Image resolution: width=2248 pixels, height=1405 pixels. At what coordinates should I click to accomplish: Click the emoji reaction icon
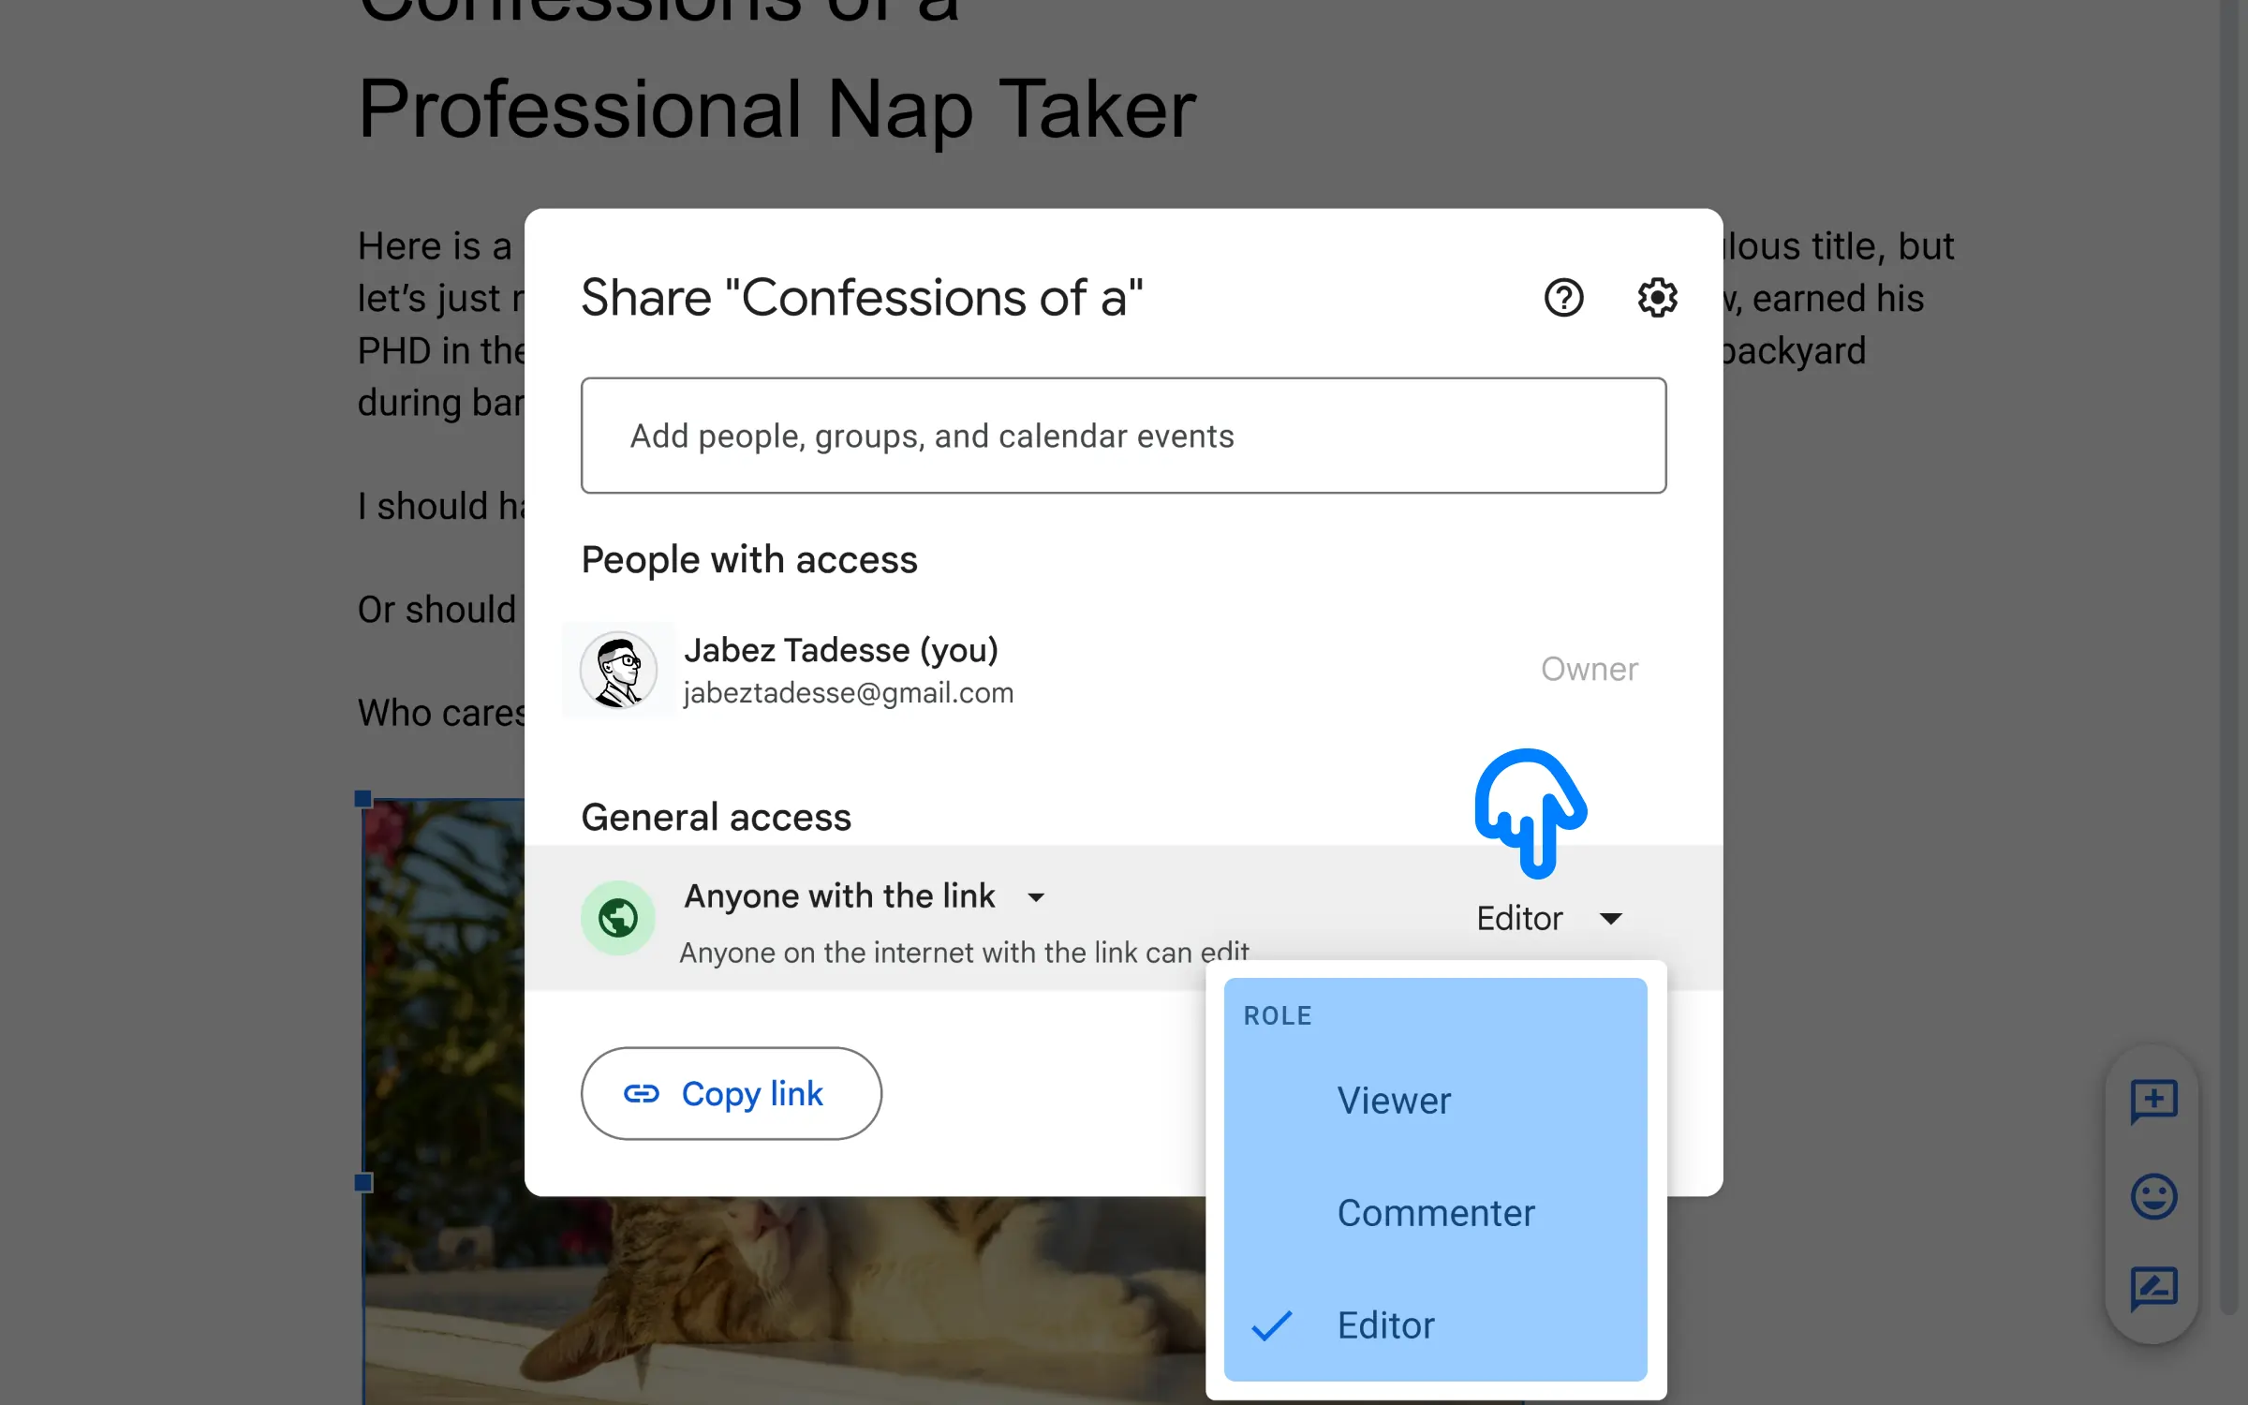pyautogui.click(x=2153, y=1196)
